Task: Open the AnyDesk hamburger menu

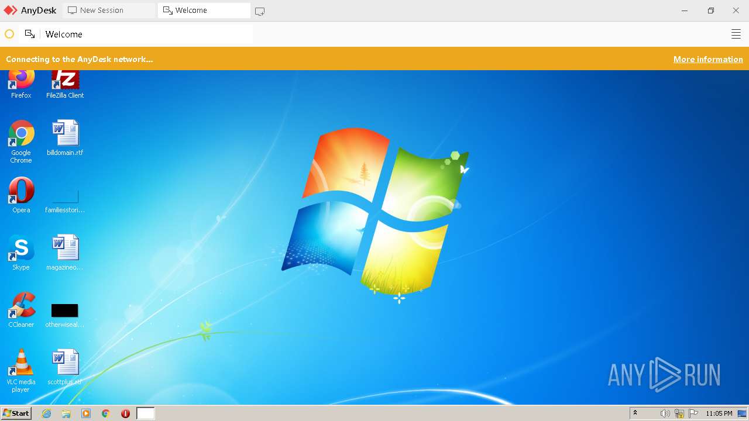Action: coord(736,34)
